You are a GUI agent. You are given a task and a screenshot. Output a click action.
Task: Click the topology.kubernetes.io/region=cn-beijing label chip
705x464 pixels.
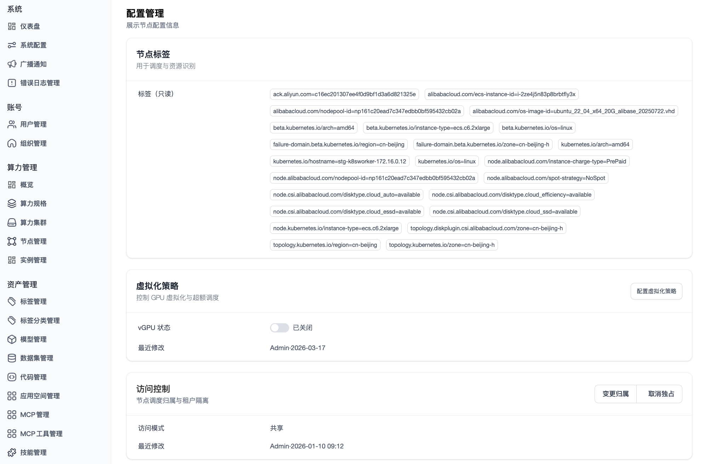[325, 245]
